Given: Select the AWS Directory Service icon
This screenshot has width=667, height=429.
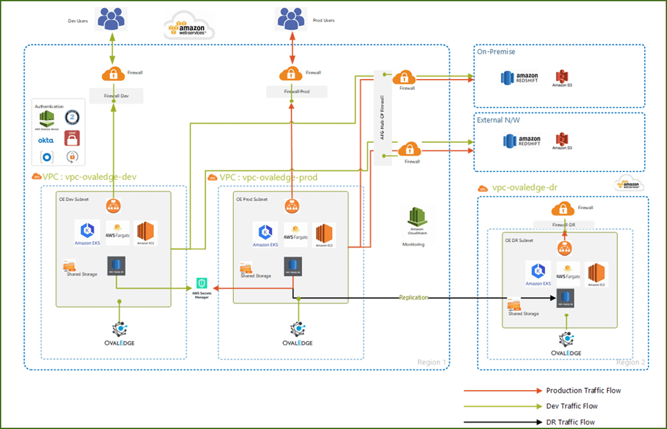Looking at the screenshot, I should tap(46, 118).
